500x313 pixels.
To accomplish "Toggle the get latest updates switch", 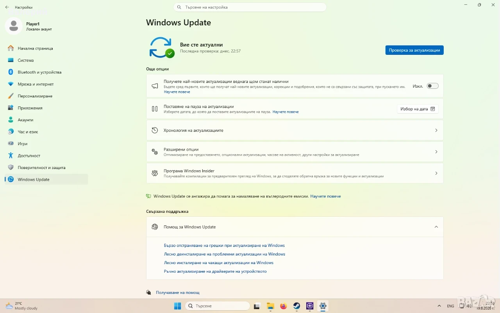I will tap(432, 86).
